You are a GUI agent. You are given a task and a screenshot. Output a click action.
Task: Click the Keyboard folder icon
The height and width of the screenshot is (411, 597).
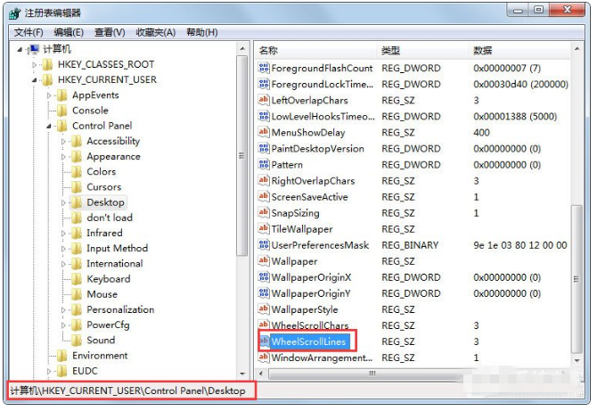(77, 279)
